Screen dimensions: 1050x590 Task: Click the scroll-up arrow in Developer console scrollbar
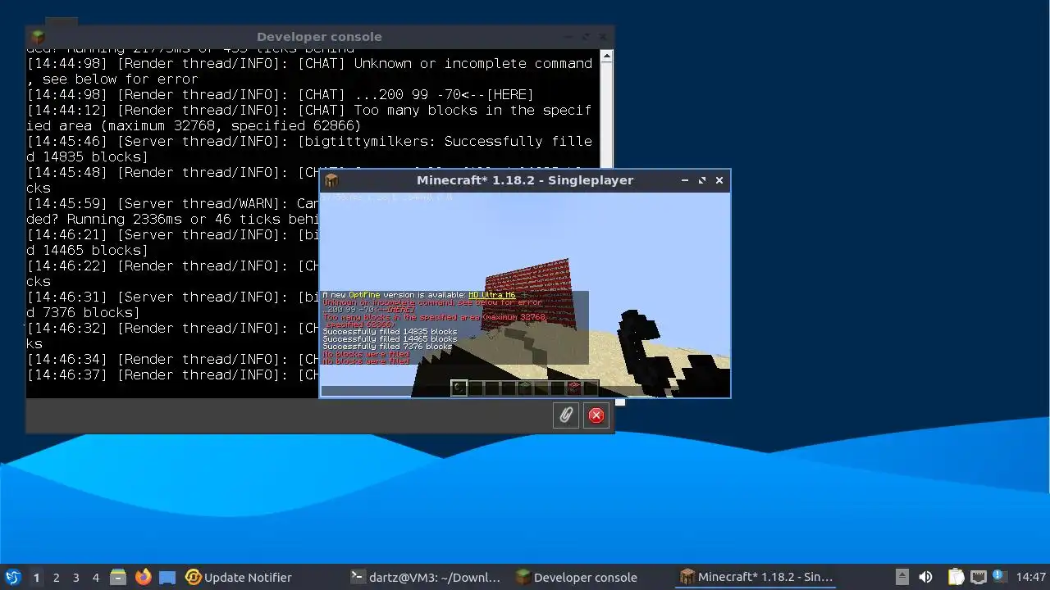(606, 57)
